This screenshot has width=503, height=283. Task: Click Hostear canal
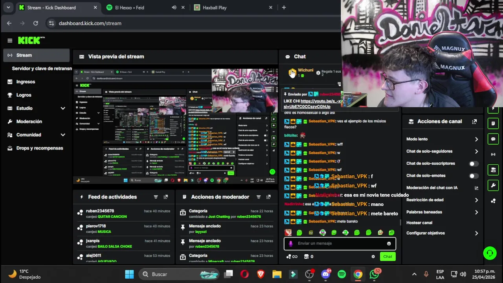click(x=419, y=222)
